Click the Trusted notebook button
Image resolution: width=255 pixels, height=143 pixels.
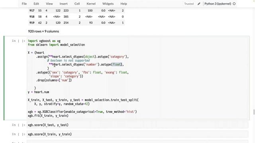tap(189, 4)
